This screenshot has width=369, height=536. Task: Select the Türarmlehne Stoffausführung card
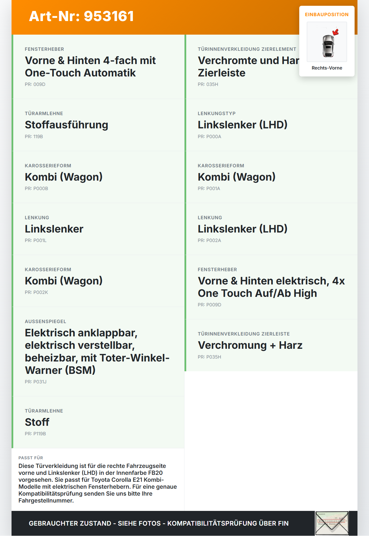(98, 125)
